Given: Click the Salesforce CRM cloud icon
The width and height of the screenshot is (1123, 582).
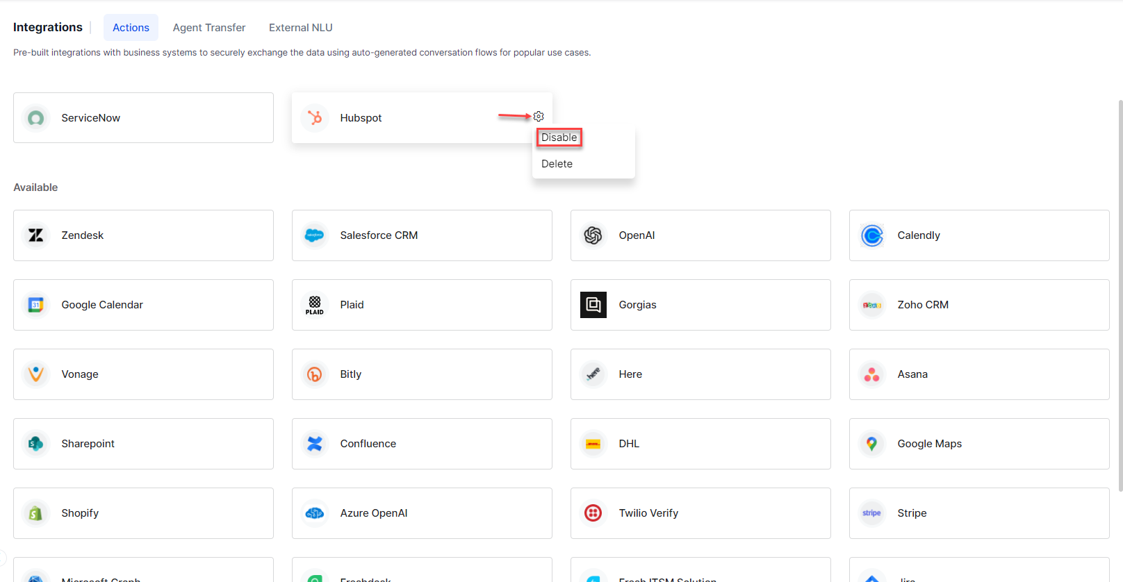Looking at the screenshot, I should pos(315,235).
